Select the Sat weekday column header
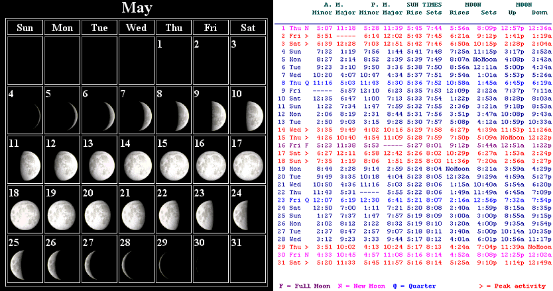The width and height of the screenshot is (553, 291). 249,28
